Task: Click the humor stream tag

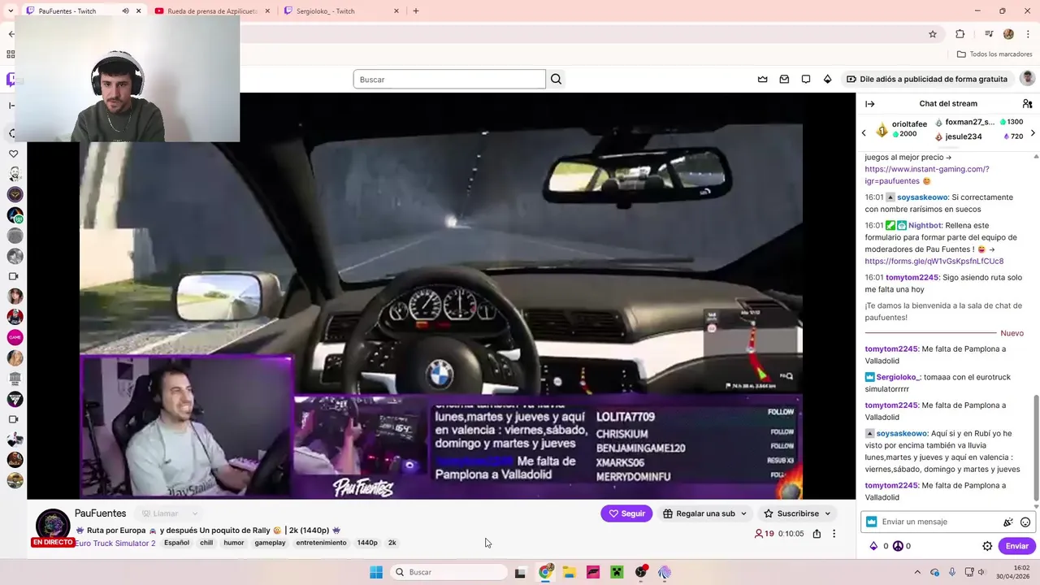Action: tap(234, 543)
